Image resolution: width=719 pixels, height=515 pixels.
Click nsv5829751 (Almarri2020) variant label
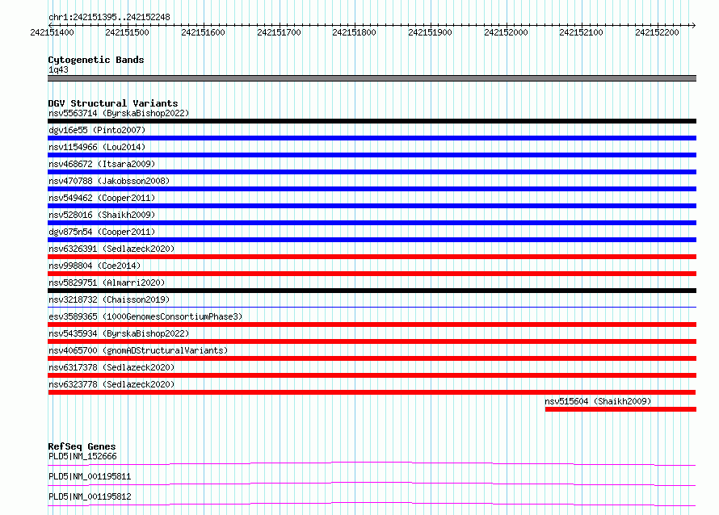(107, 283)
